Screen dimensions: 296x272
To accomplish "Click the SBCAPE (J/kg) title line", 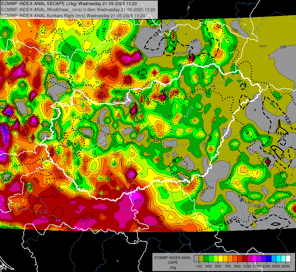I will pos(69,4).
